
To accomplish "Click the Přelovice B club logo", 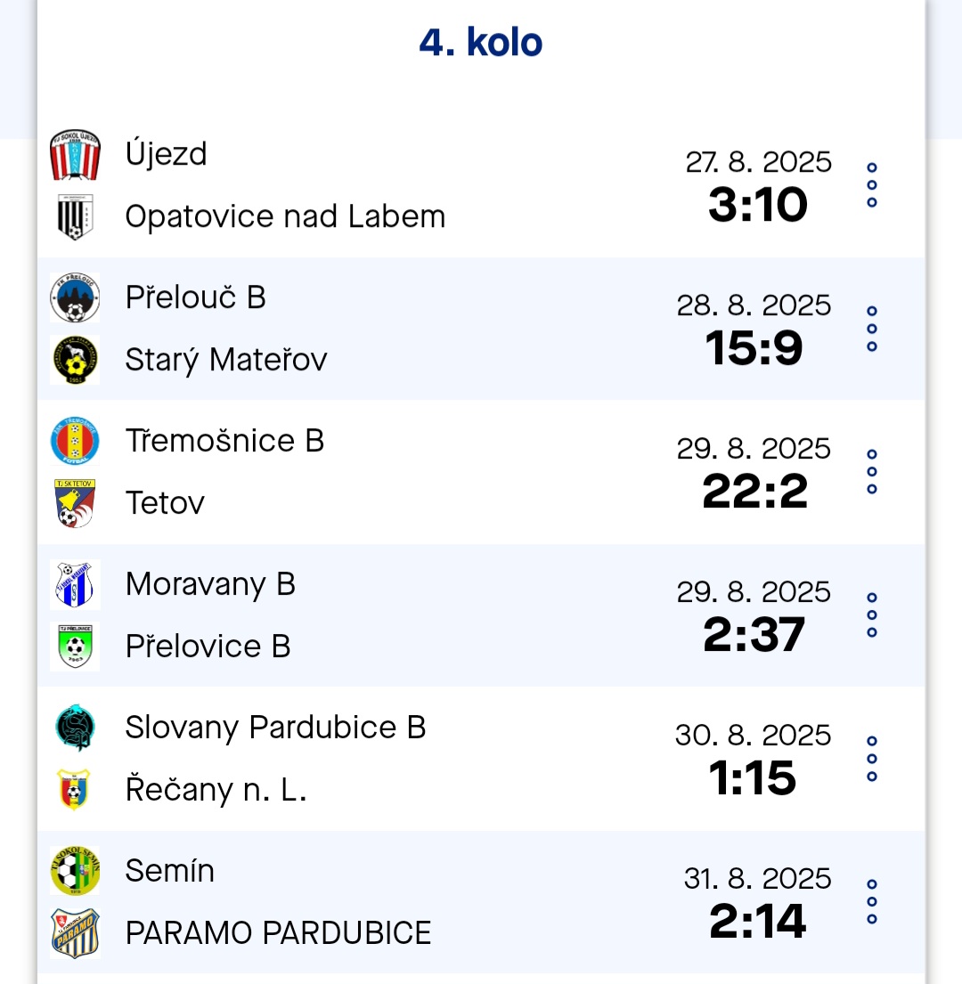I will point(75,647).
